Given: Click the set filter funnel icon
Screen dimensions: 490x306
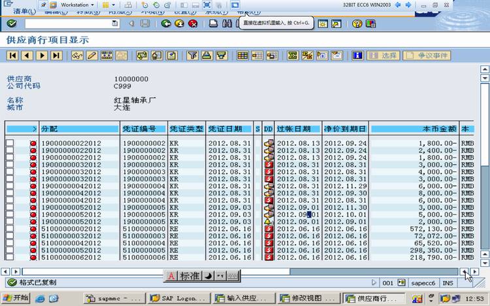Looking at the screenshot, I should [193, 56].
